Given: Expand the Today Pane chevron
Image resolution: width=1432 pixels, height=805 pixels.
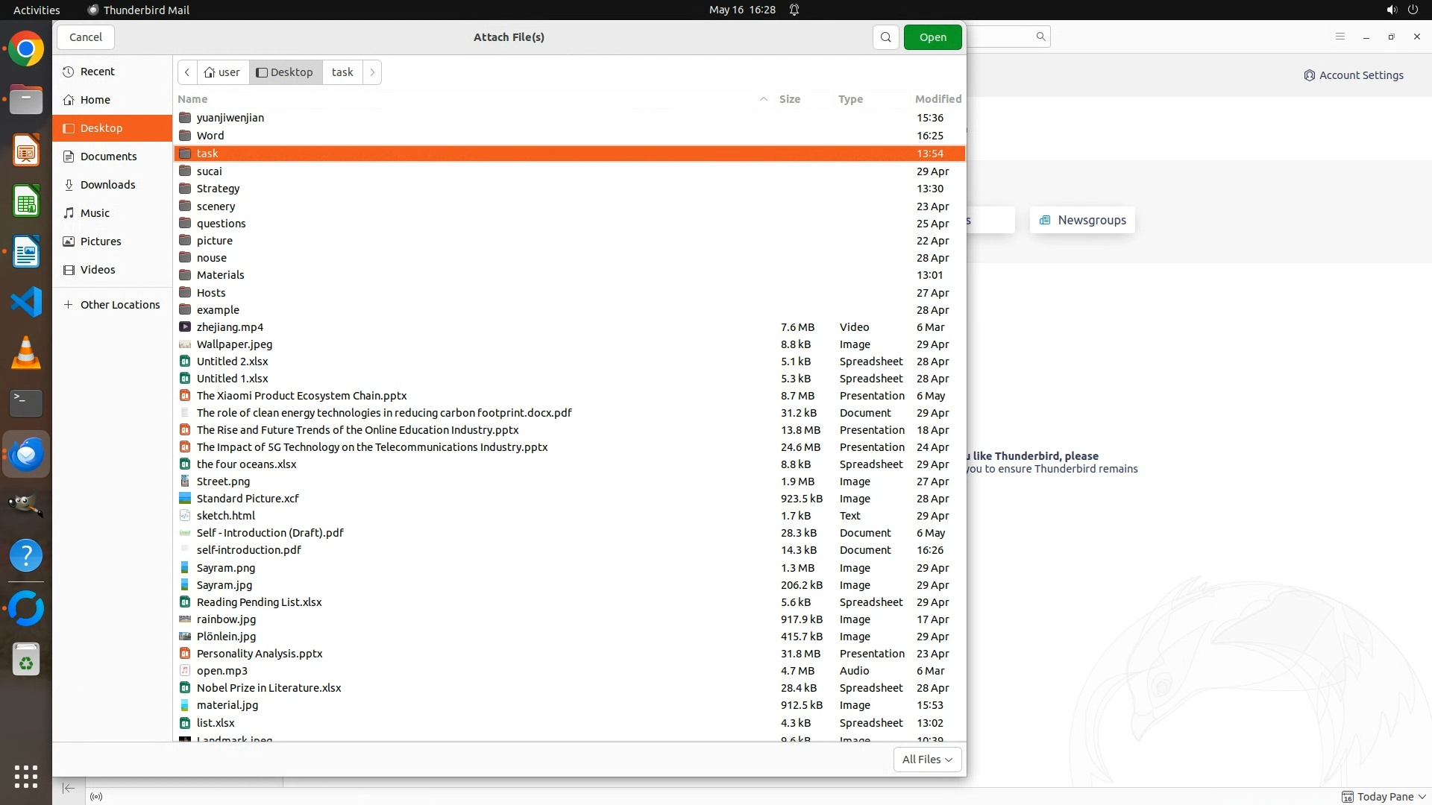Looking at the screenshot, I should pyautogui.click(x=1422, y=797).
